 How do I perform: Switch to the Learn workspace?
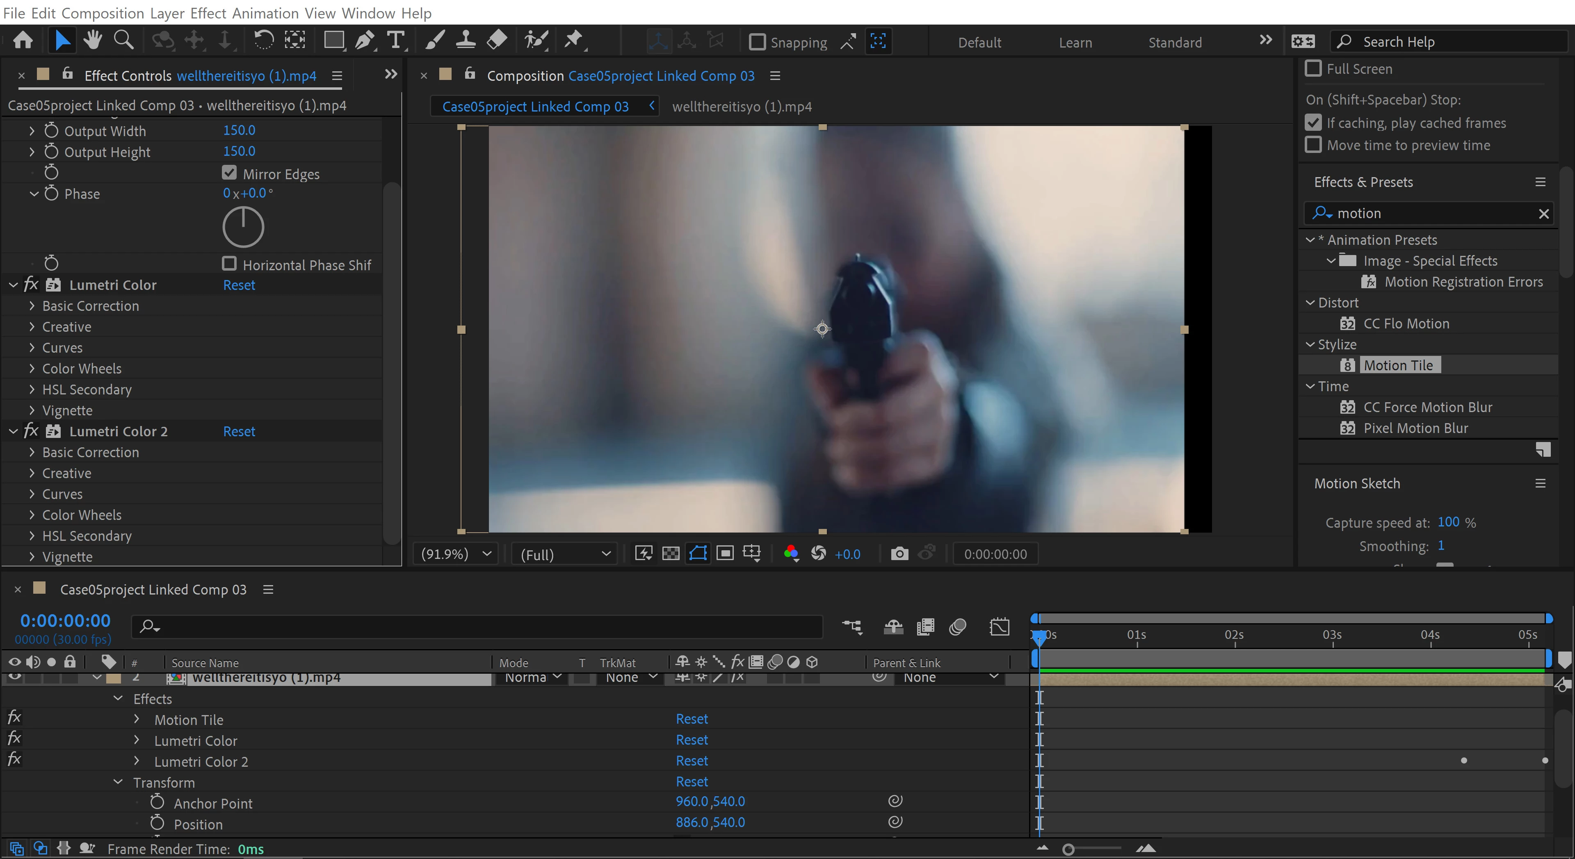(1075, 42)
